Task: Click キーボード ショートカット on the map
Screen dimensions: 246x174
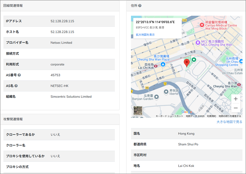Action: 169,116
